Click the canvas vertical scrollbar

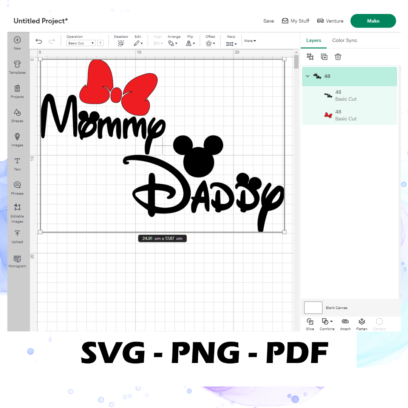(296, 62)
